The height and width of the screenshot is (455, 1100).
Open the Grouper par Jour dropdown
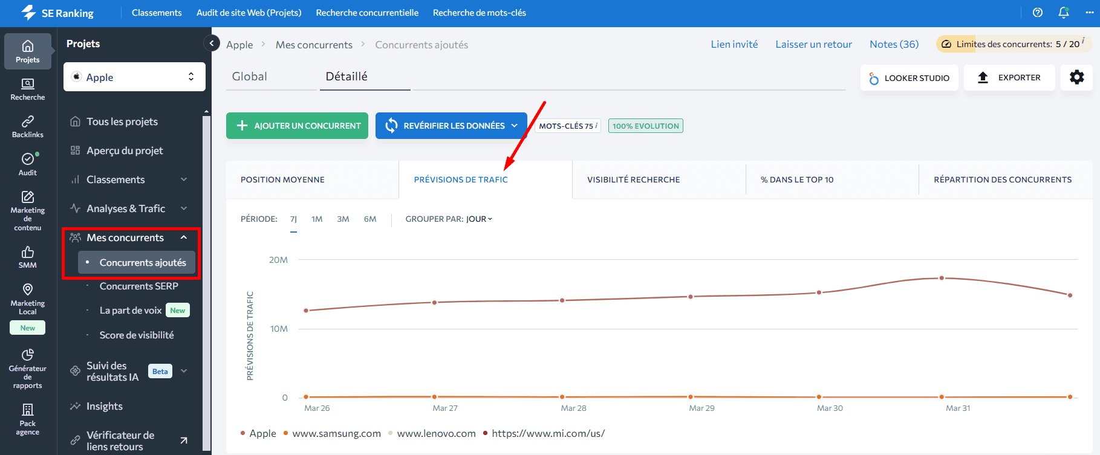(479, 219)
